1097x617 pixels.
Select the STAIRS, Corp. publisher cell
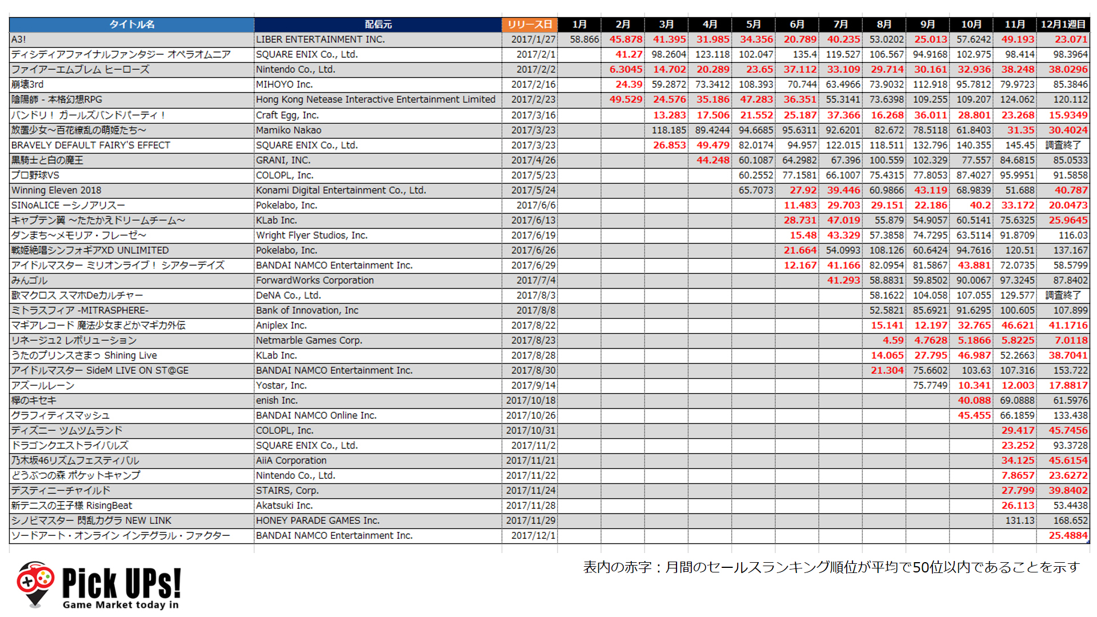pos(378,491)
